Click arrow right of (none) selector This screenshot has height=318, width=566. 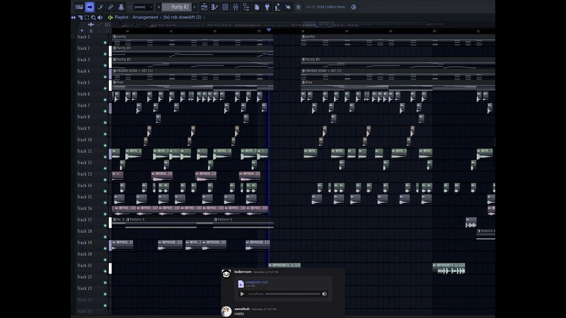click(x=152, y=7)
